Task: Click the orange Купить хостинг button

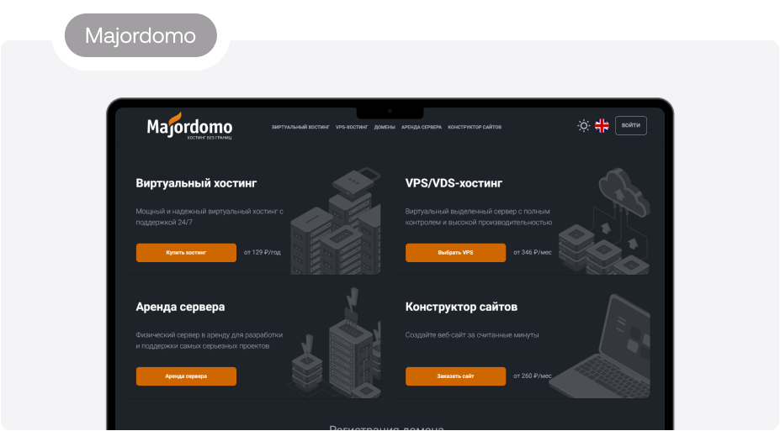Action: point(186,252)
